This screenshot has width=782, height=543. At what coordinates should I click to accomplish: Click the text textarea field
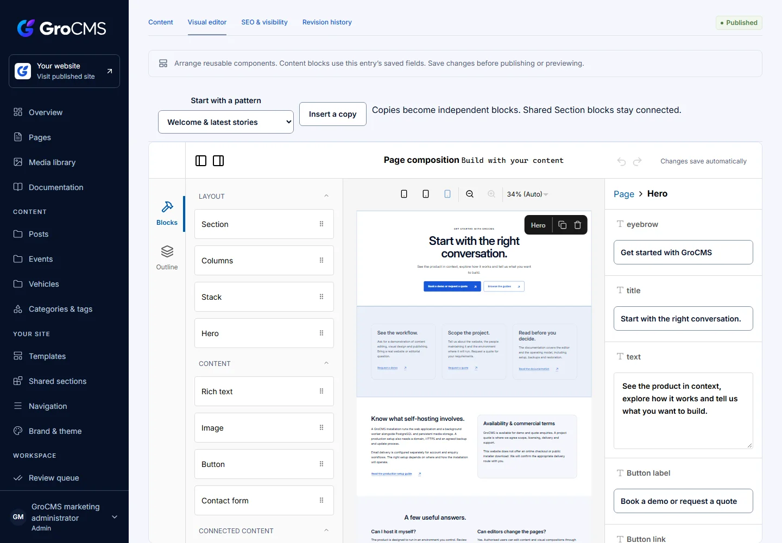[x=683, y=411]
